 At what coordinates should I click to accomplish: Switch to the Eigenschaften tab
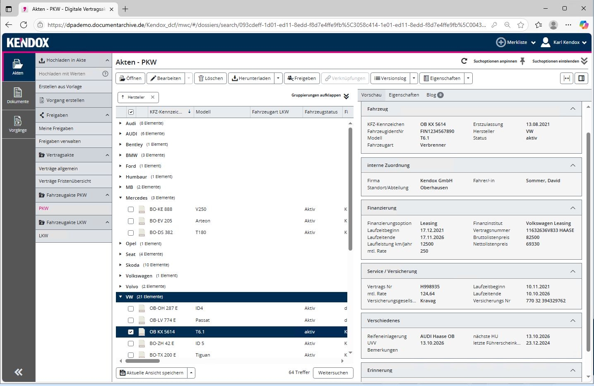[x=404, y=95]
